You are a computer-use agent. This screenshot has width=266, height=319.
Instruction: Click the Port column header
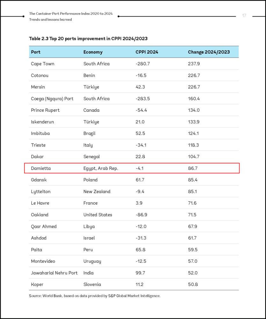coord(36,52)
